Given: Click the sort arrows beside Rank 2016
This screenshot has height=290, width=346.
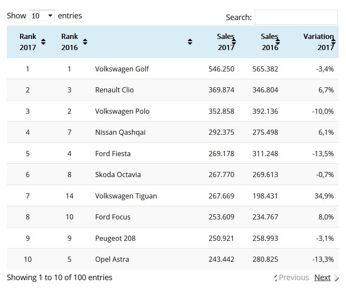Looking at the screenshot, I should (85, 42).
